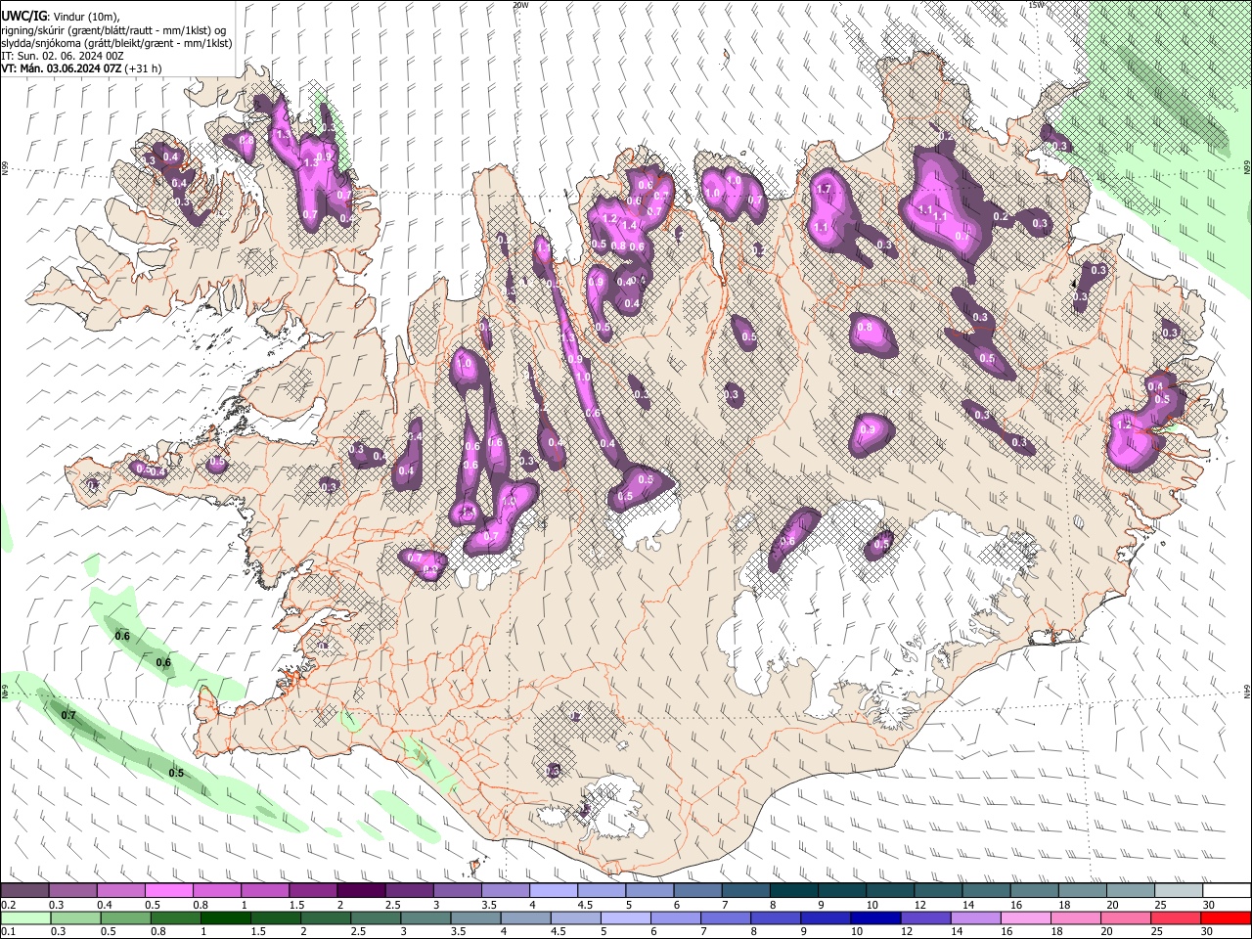The width and height of the screenshot is (1252, 939).
Task: Click the "IT: Sun. 02. 06. 2024 00Z" line
Action: point(63,56)
